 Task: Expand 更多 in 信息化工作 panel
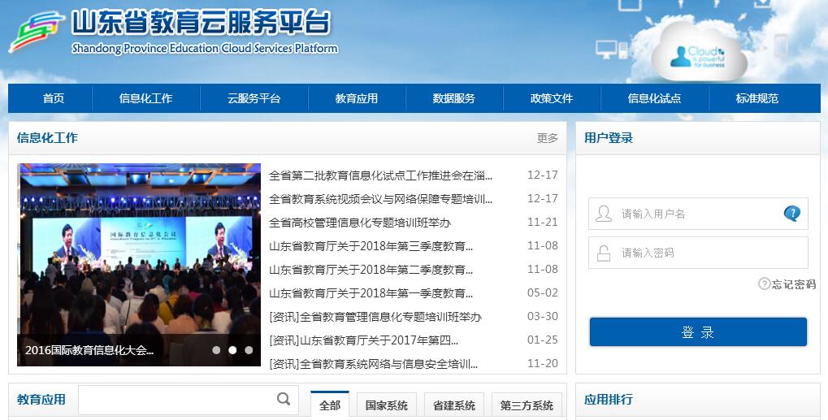pos(548,138)
